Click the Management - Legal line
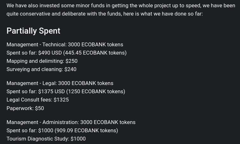 point(60,83)
